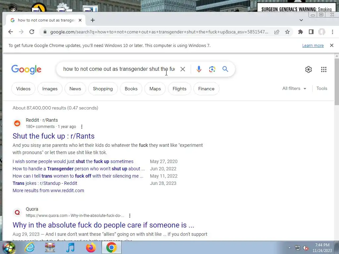Open Chrome three-dot menu
The width and height of the screenshot is (339, 254).
point(332,32)
